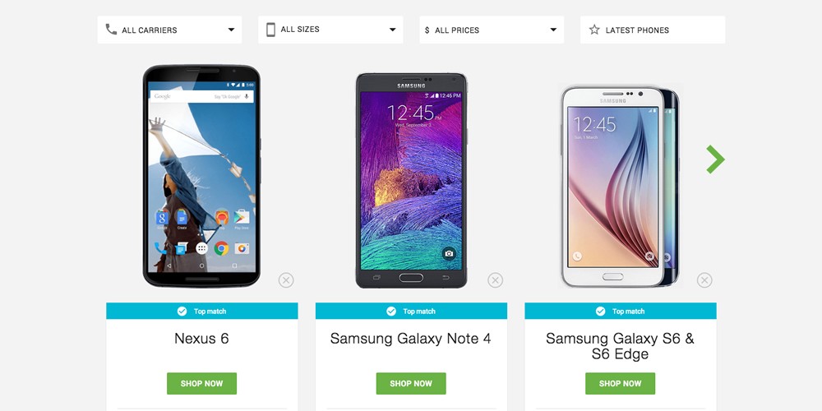Viewport: 822px width, 411px height.
Task: Click the Top match checkmark for Galaxy S6
Action: (600, 312)
